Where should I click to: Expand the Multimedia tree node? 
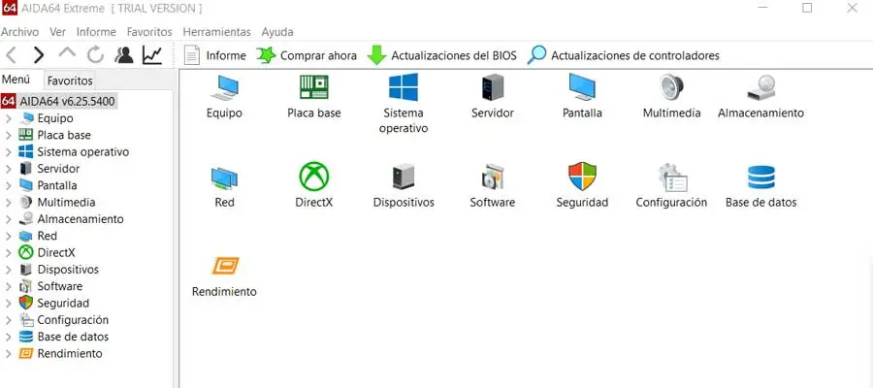[x=9, y=202]
